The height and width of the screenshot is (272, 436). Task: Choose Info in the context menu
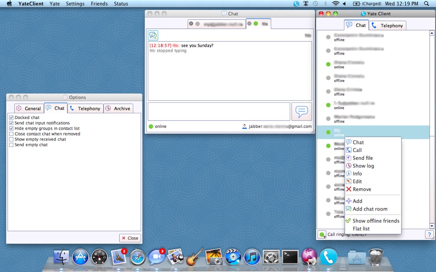coord(373,174)
